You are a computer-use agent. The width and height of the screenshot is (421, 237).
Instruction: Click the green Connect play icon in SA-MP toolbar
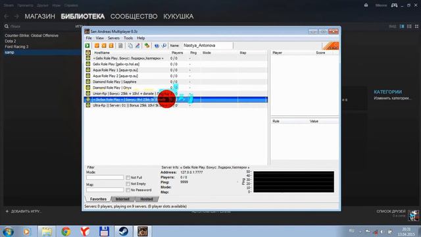[87, 45]
